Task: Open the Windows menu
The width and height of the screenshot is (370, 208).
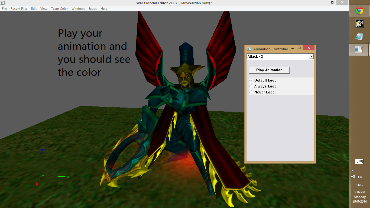Action: coord(78,9)
